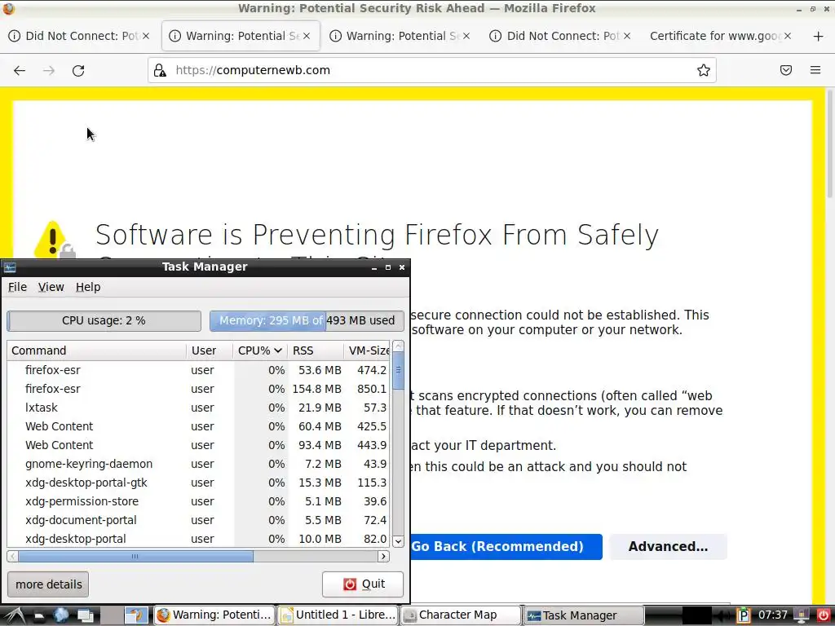Select the firefox-esr process using 53.6 MB
Viewport: 835px width, 626px height.
click(x=198, y=370)
